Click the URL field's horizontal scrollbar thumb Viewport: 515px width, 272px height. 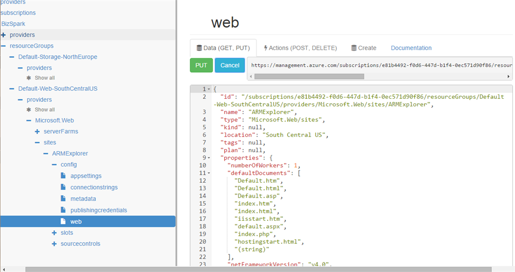(x=309, y=76)
